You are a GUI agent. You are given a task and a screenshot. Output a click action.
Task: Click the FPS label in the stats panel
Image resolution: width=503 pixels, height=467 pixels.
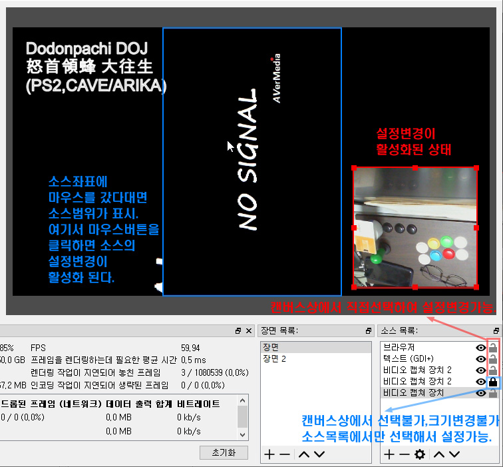38,348
